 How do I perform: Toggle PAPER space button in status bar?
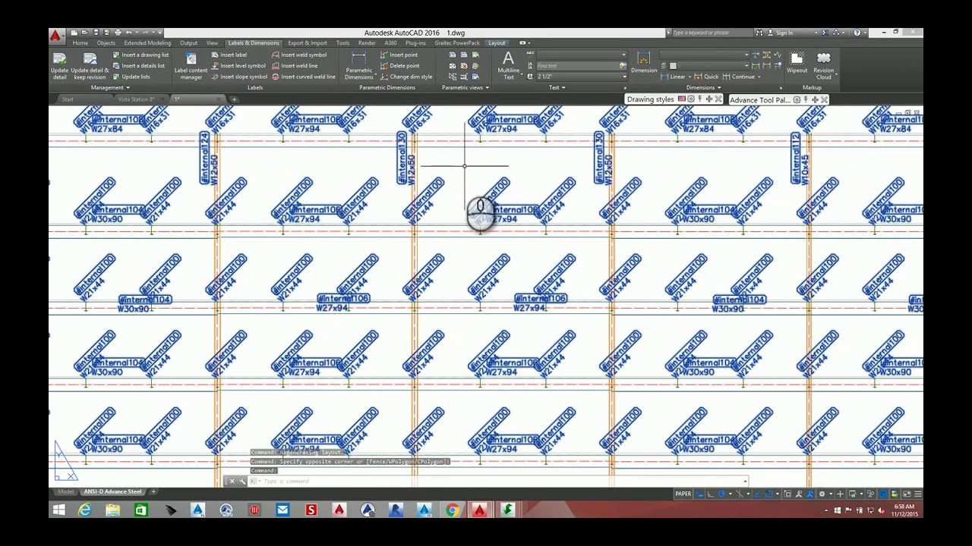[x=683, y=494]
